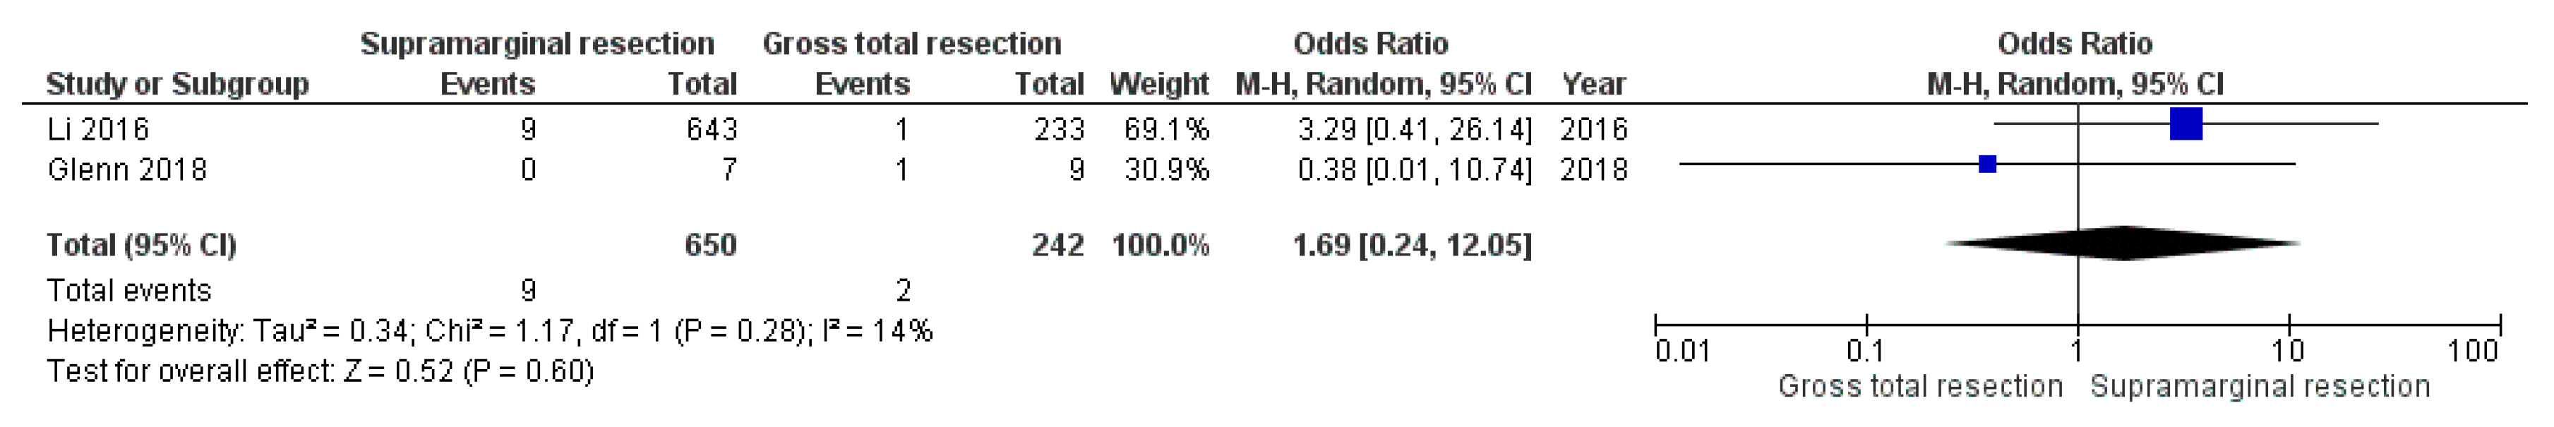Click the Test for overall effect line
This screenshot has width=2554, height=427.
pos(320,371)
